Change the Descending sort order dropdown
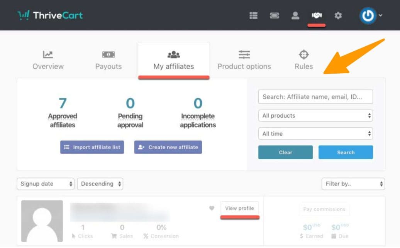 coord(100,184)
